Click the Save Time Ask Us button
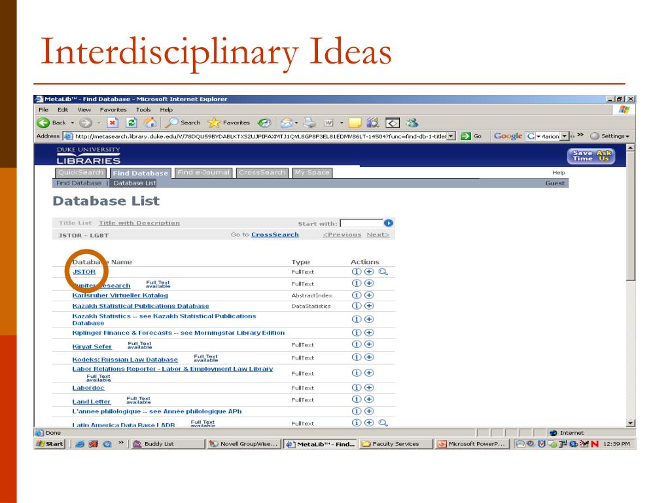The image size is (670, 503). point(591,156)
